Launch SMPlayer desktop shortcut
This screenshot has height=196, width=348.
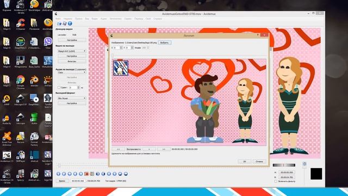coord(21,156)
